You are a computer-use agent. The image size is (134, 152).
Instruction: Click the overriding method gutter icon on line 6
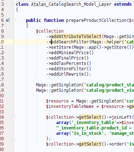point(8,20)
